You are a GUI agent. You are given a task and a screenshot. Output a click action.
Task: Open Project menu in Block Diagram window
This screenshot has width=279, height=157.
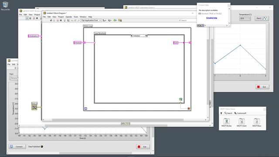[61, 17]
